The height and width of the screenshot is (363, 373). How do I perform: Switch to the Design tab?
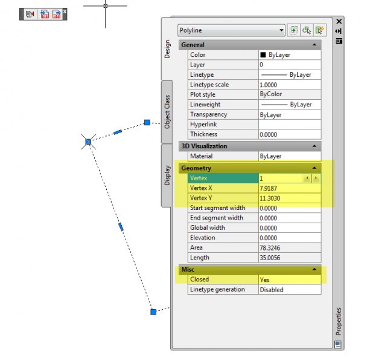click(x=167, y=49)
